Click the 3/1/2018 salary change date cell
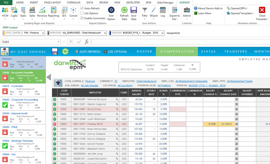Screen dimensions: 270x164 click(226, 124)
